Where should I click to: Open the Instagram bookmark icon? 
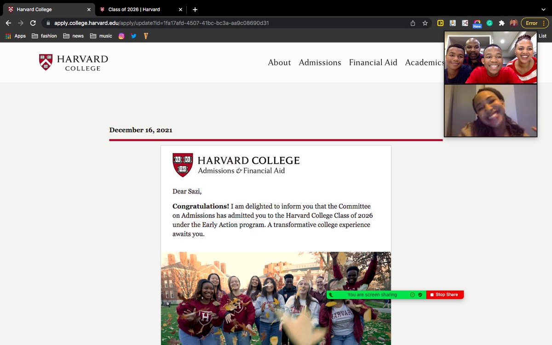pyautogui.click(x=121, y=36)
